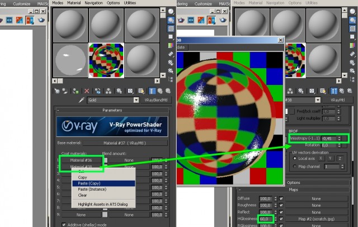The height and width of the screenshot is (227, 358).
Task: Click Get Material icon in left editor
Action: tap(56, 91)
